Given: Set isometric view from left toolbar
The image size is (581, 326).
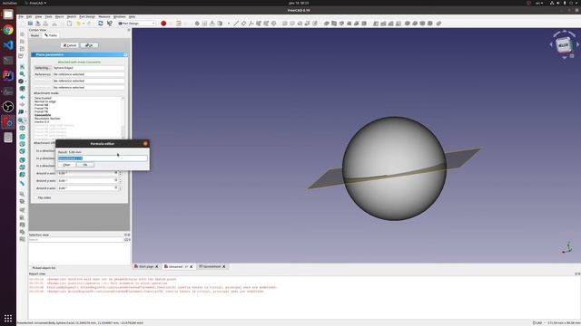Looking at the screenshot, I should tap(22, 128).
